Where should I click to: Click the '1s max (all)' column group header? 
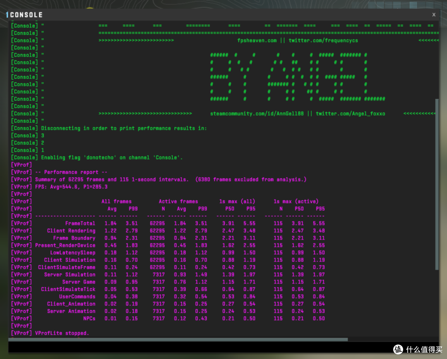(x=237, y=202)
